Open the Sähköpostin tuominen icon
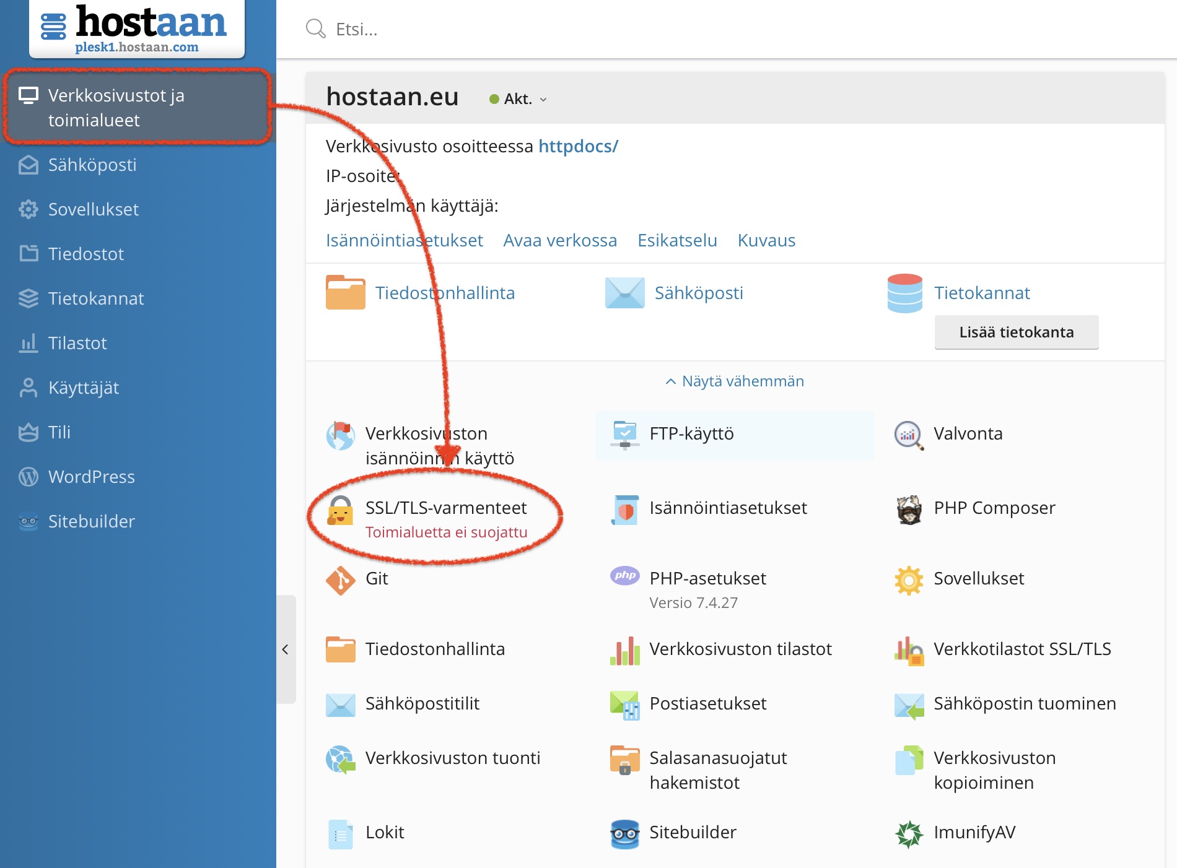Viewport: 1177px width, 868px height. [x=909, y=705]
